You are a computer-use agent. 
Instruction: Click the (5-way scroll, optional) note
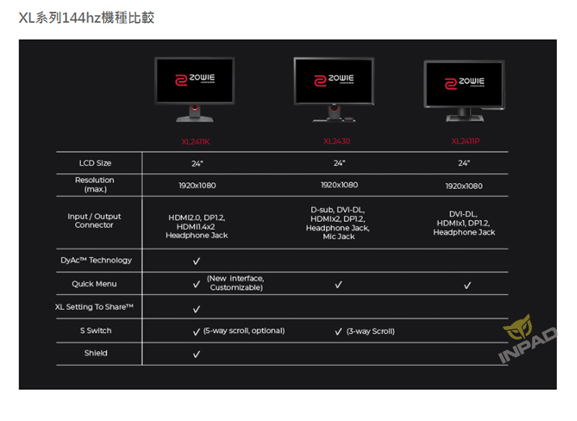[x=244, y=331]
